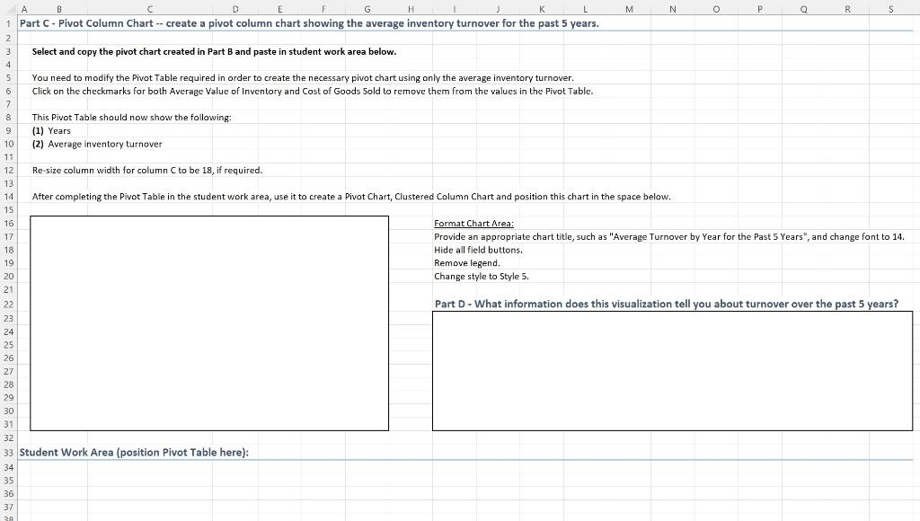Click 'Select and copy the pivot chart' instruction

click(214, 51)
